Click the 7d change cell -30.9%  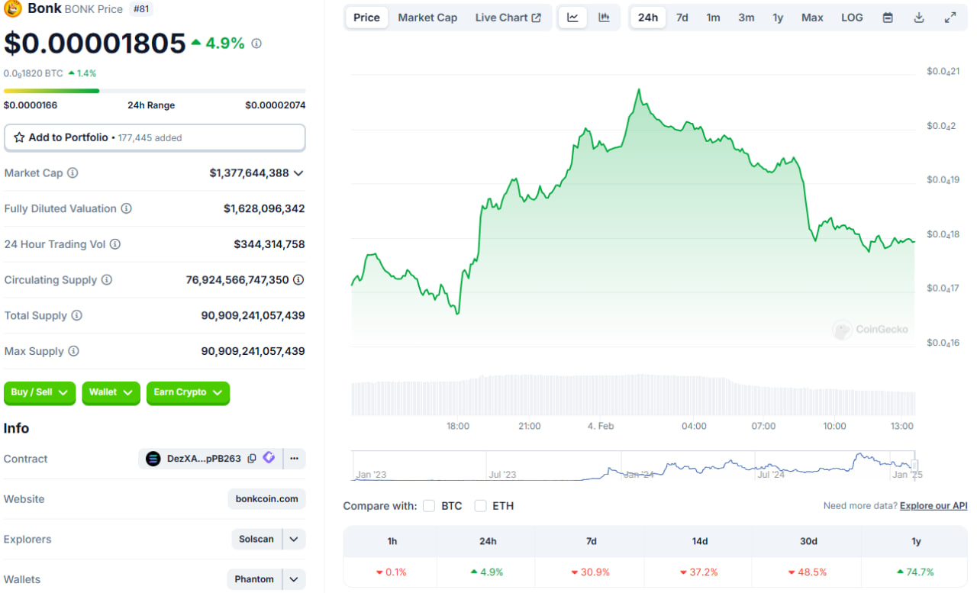591,572
